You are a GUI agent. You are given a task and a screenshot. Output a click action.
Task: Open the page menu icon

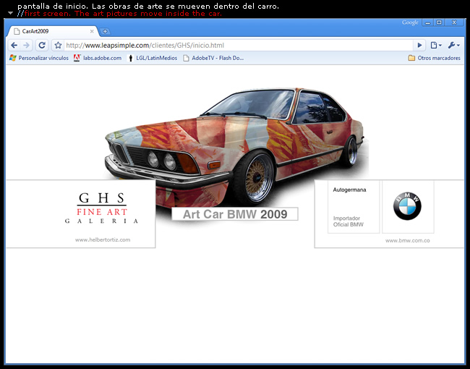coord(435,45)
